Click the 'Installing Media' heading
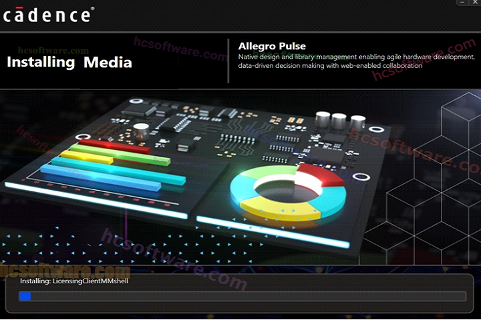This screenshot has width=481, height=320. click(69, 62)
